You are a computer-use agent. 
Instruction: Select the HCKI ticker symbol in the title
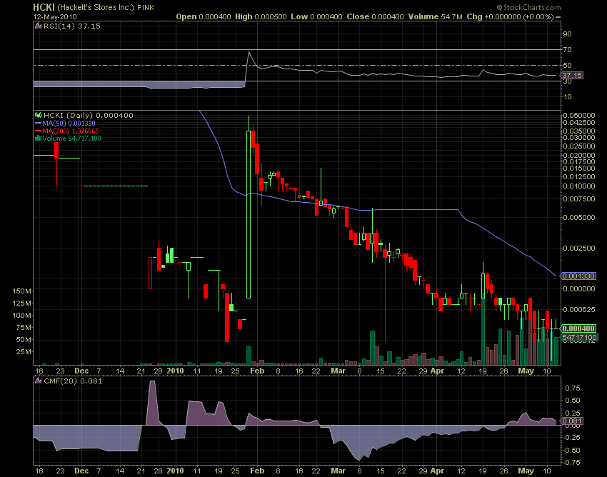pyautogui.click(x=44, y=7)
